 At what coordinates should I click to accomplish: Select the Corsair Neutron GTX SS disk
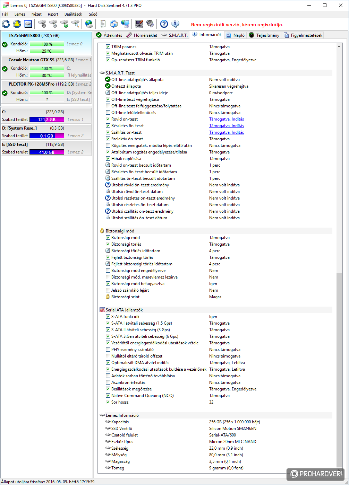pyautogui.click(x=46, y=68)
